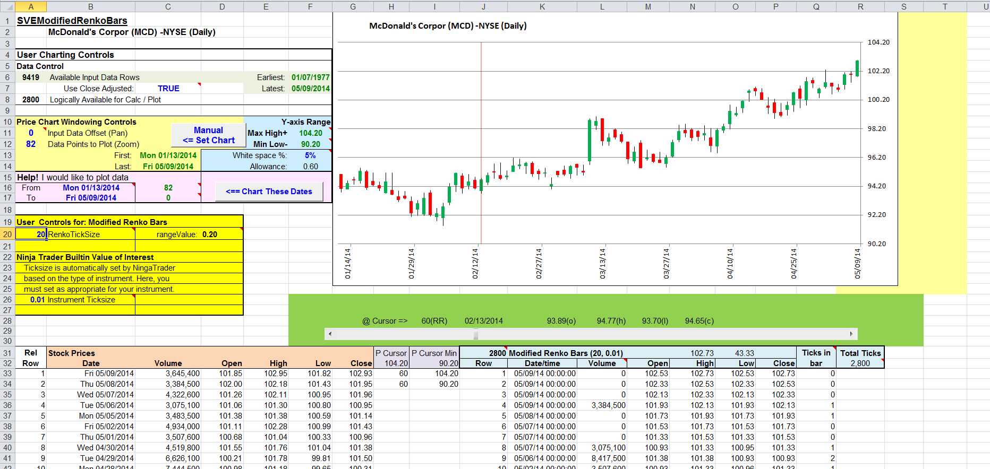Click the cursor close value 94.65(c)
Viewport: 990px width, 469px height.
click(x=699, y=321)
